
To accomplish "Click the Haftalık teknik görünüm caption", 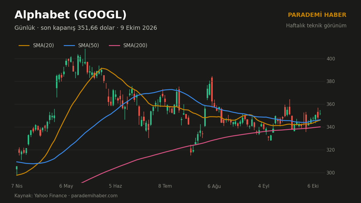I will pos(316,26).
